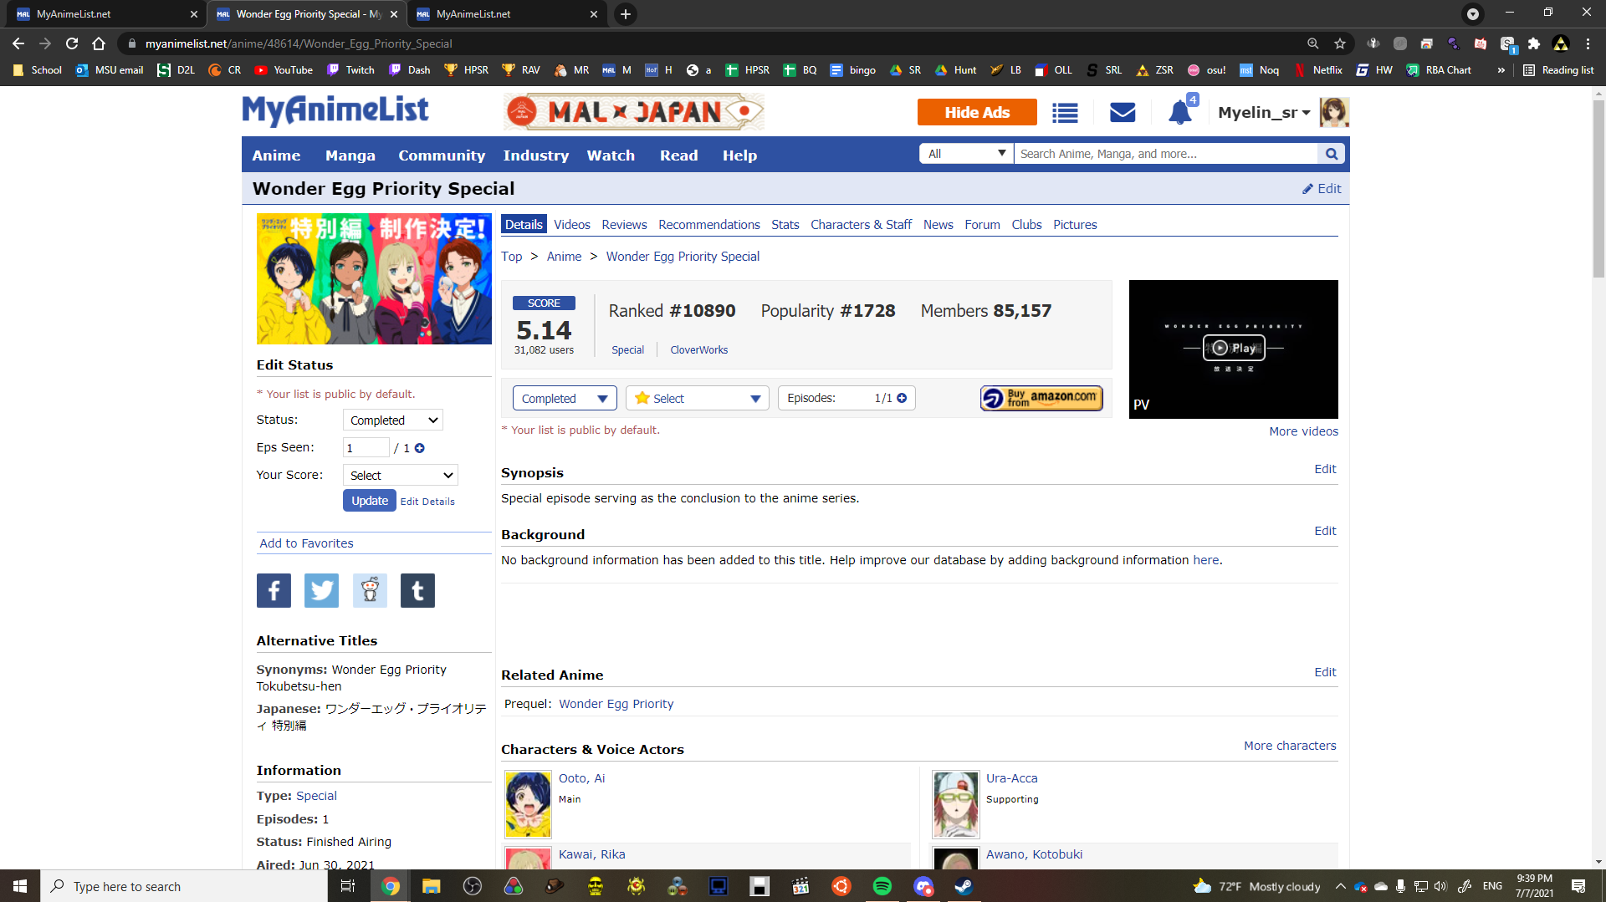Go to browser home page
Image resolution: width=1606 pixels, height=902 pixels.
pos(99,43)
